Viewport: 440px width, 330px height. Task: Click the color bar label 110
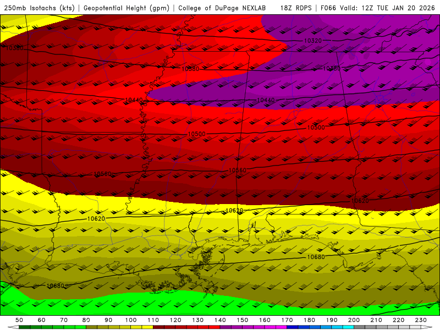pyautogui.click(x=153, y=320)
